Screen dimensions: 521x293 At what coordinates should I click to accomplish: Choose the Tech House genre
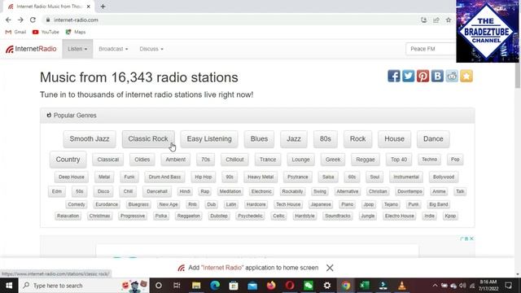pos(288,204)
